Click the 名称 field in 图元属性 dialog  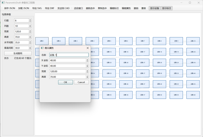[x=69, y=55]
